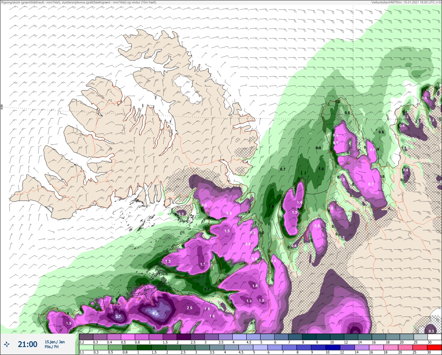Pick the darkest purple 2 snow legend swatch
This screenshot has width=442, height=355.
[183, 337]
